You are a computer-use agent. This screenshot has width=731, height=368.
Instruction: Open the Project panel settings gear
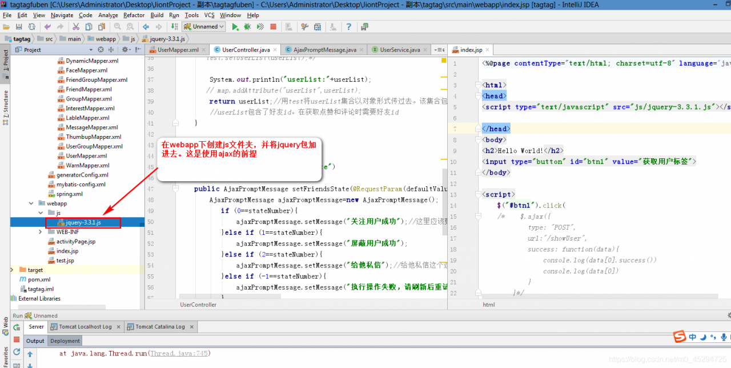125,50
